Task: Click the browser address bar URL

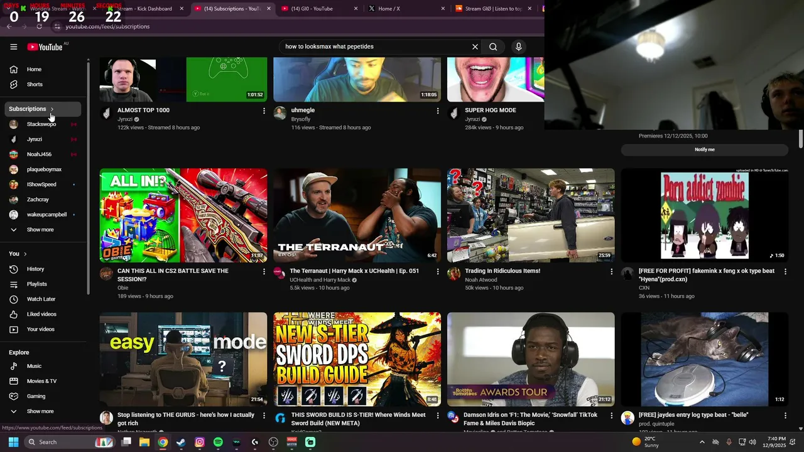Action: click(107, 26)
